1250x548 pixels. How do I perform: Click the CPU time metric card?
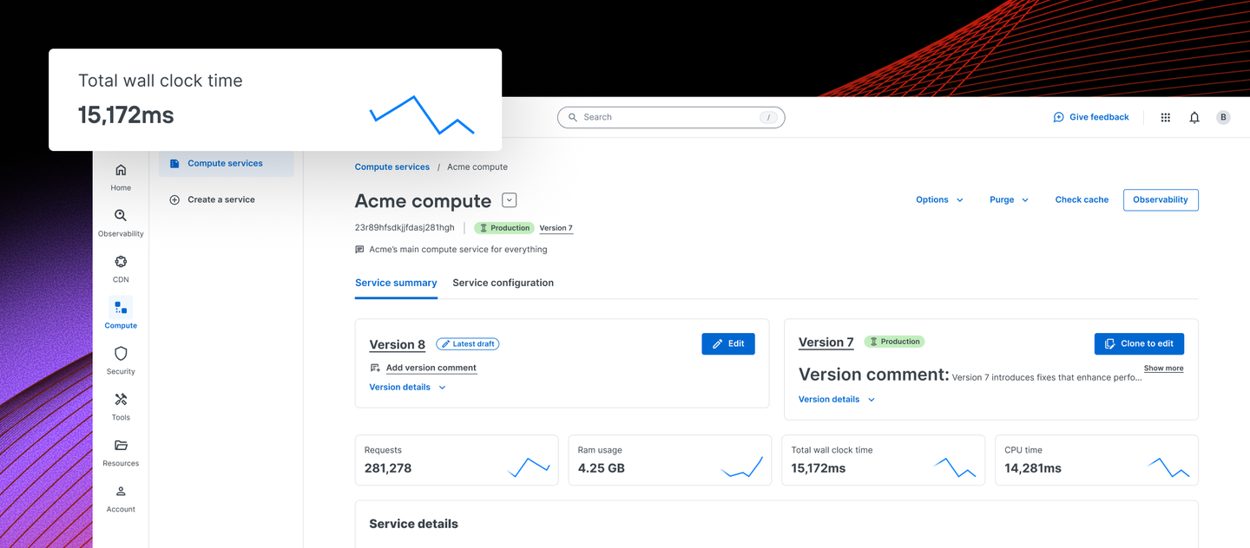click(1097, 460)
